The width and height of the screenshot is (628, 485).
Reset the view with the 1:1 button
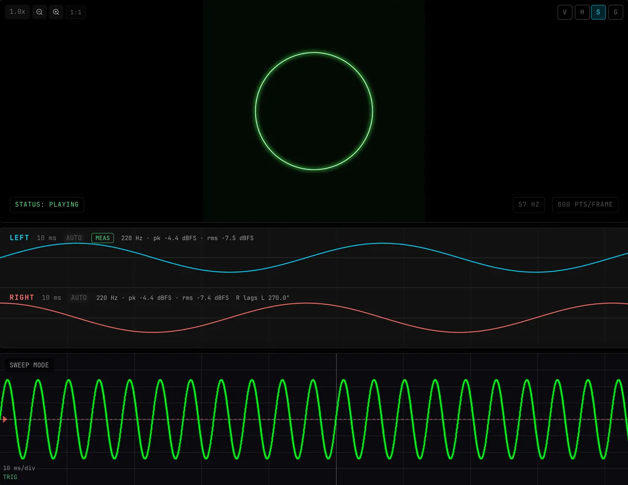[76, 12]
